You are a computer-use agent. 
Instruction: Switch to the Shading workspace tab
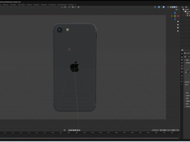point(29,5)
